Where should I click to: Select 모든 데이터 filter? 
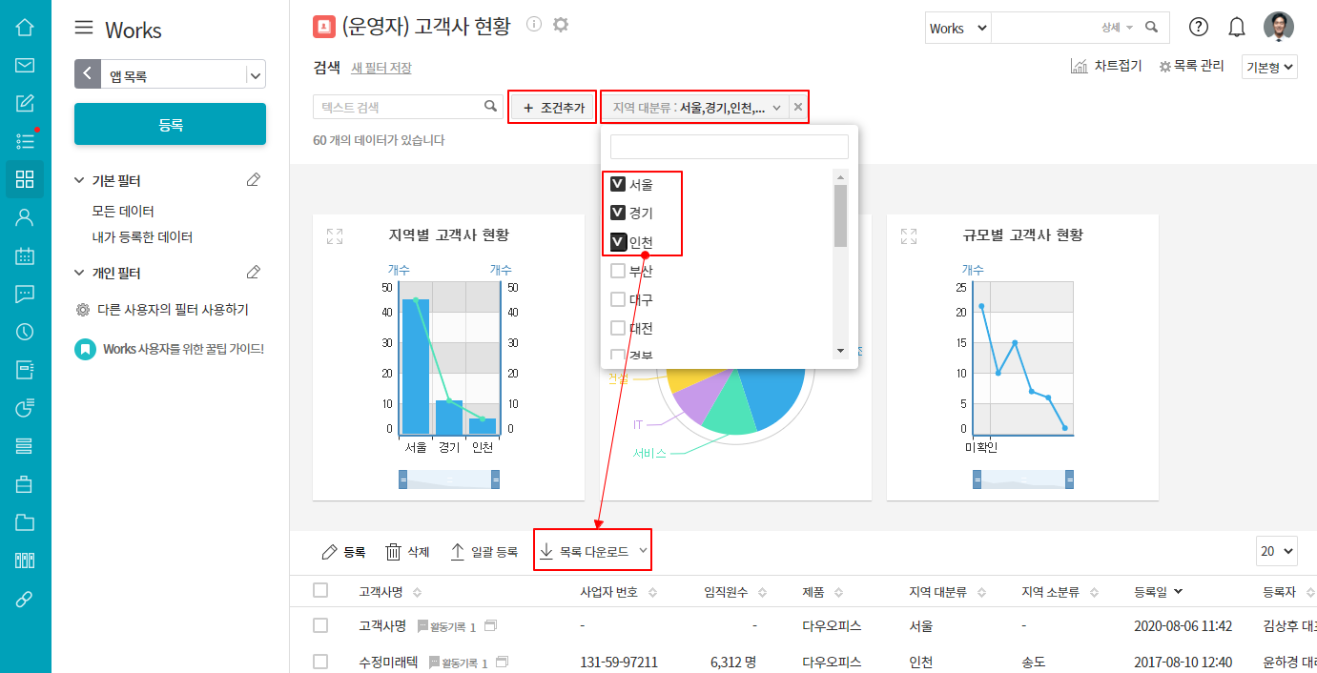[123, 211]
